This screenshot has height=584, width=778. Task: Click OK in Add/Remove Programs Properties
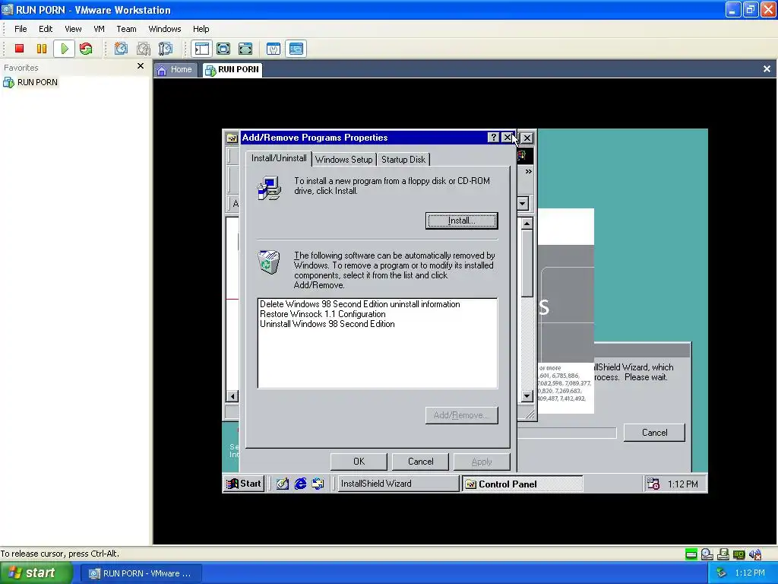359,462
